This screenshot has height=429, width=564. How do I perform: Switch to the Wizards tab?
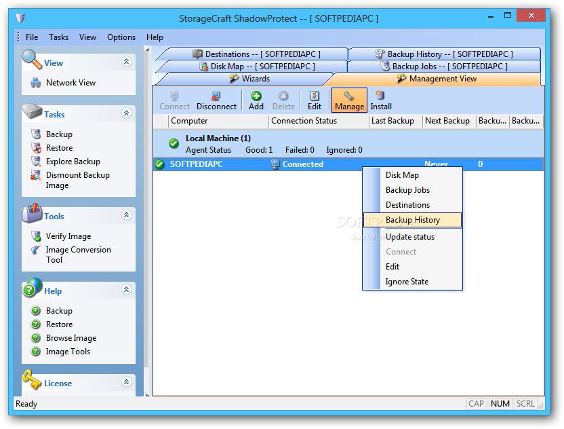click(x=249, y=79)
